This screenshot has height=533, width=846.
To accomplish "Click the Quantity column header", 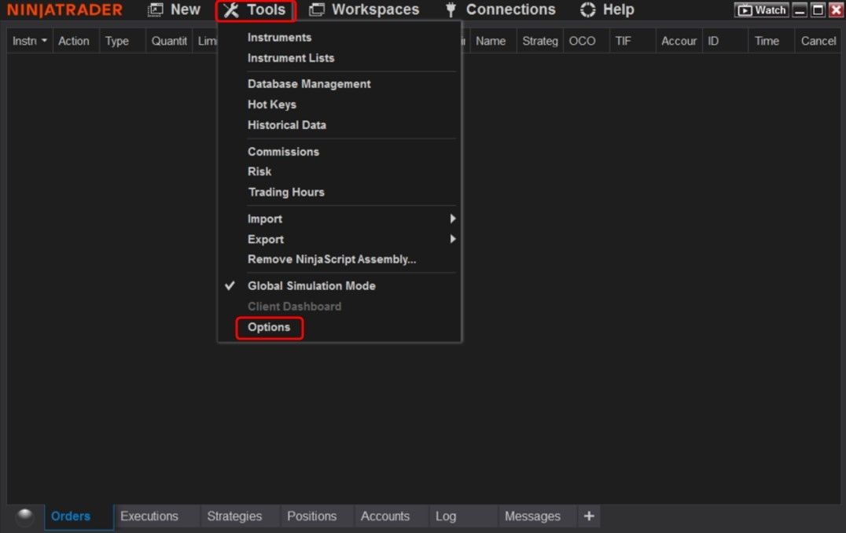I will tap(169, 41).
